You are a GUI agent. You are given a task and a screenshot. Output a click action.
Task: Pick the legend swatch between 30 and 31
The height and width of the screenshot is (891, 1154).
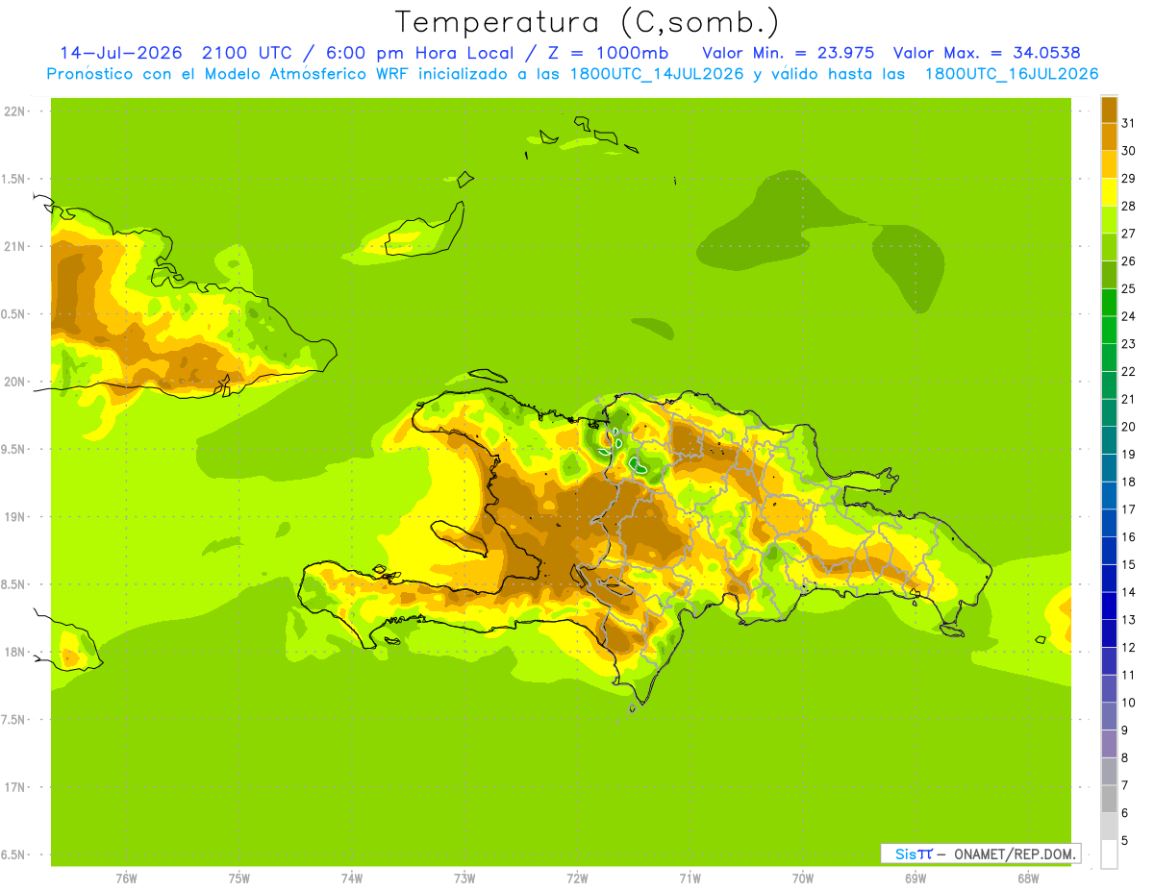coord(1109,136)
